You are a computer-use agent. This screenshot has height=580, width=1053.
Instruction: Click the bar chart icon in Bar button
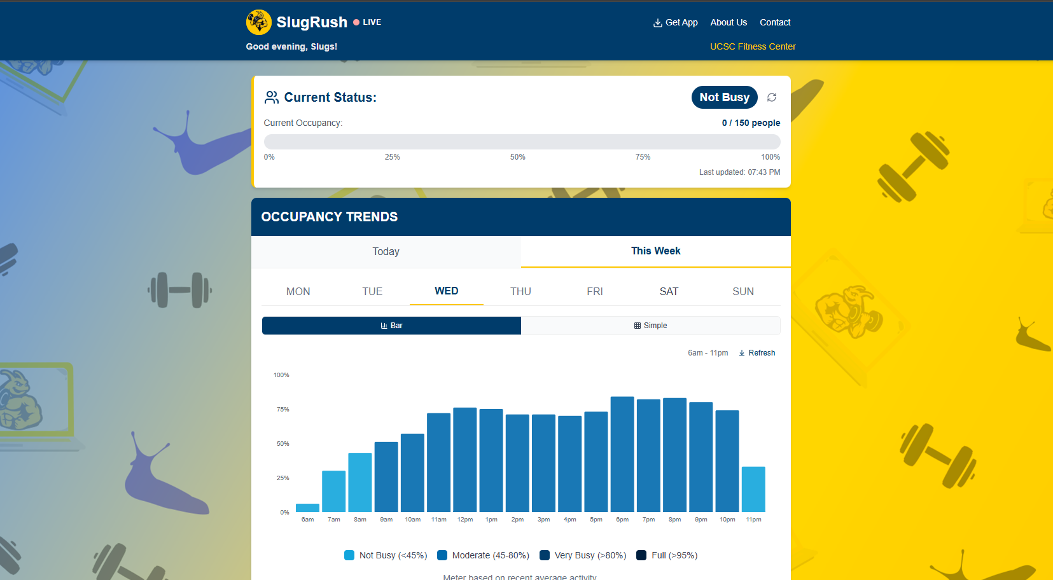point(384,326)
